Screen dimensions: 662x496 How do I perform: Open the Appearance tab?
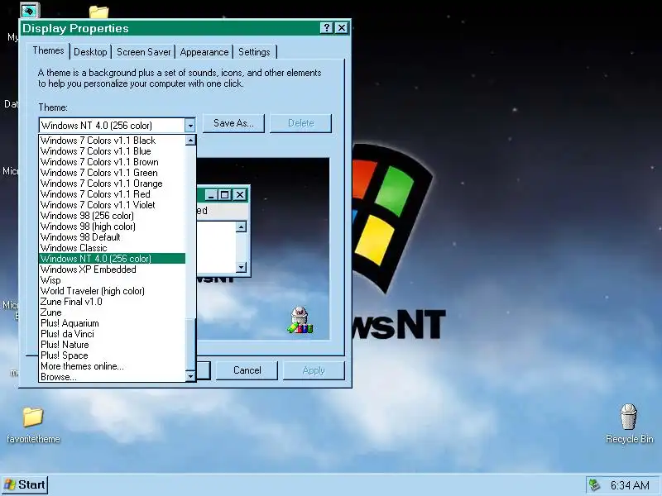(204, 52)
